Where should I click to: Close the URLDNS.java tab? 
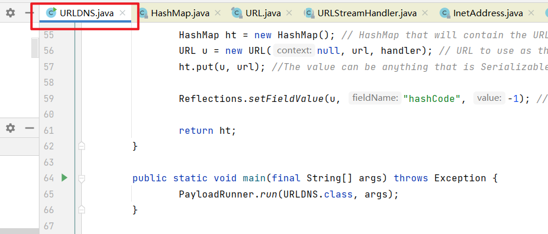click(122, 13)
